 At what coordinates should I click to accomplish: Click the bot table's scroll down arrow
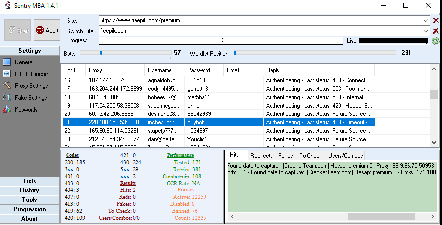(x=434, y=143)
